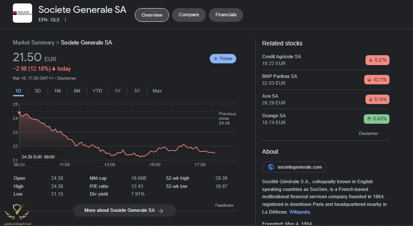Viewport: 413px width, 226px height.
Task: Click the Div yield value 7.91%
Action: 138,194
